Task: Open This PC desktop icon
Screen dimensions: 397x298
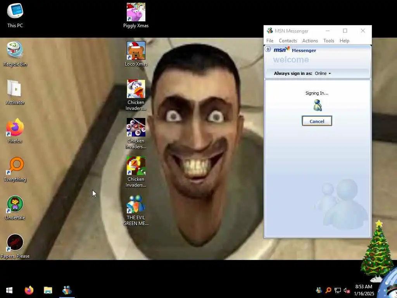Action: (15, 15)
